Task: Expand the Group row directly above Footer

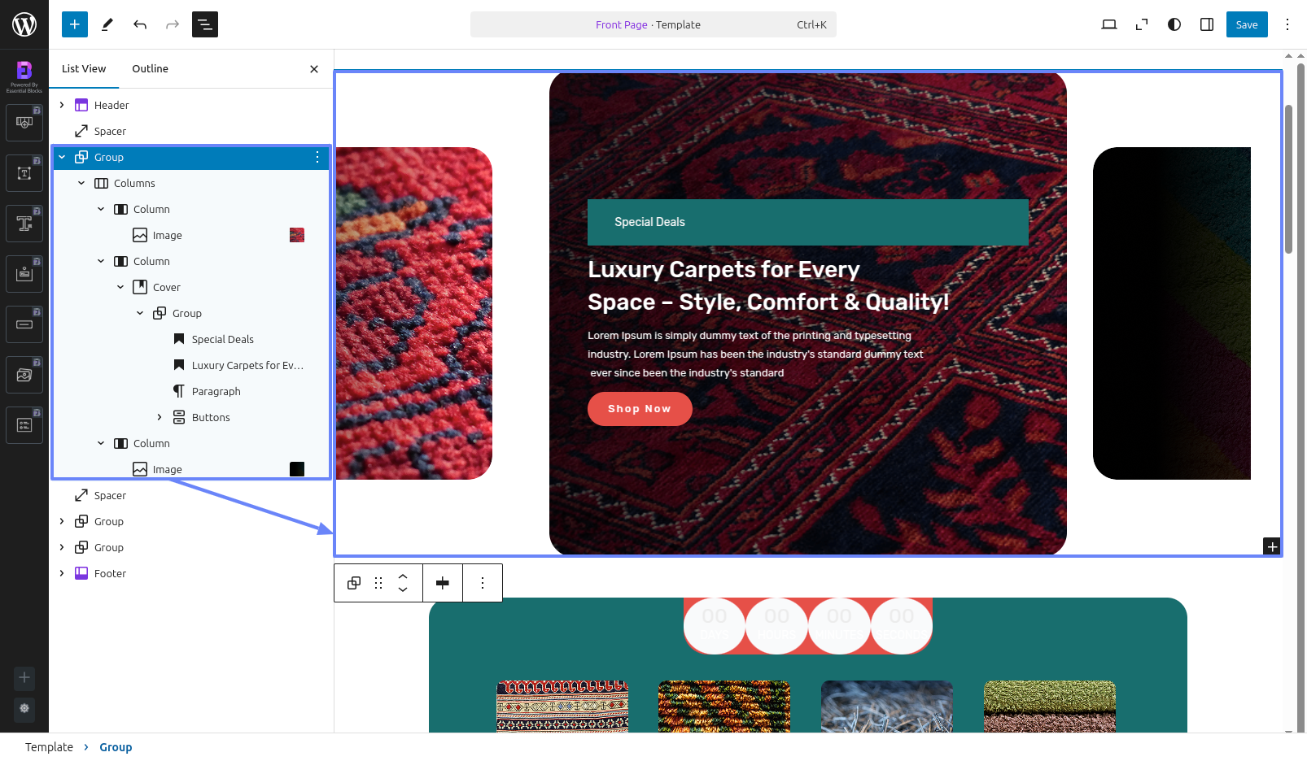Action: coord(62,547)
